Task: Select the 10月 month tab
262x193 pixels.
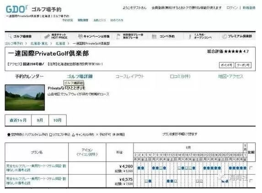Action: [58, 120]
